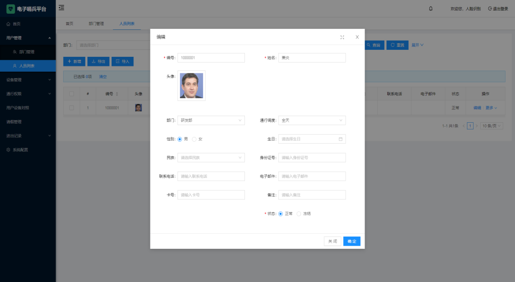Open the 首页 home icon in sidebar

point(8,23)
